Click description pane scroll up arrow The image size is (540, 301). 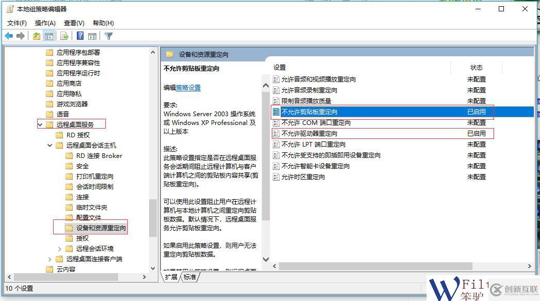pos(266,85)
